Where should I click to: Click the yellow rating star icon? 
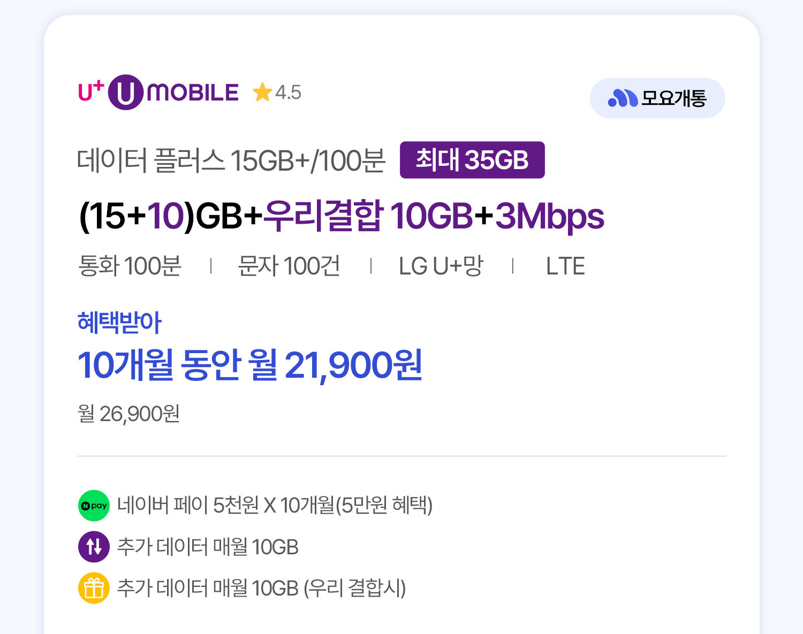pyautogui.click(x=262, y=93)
